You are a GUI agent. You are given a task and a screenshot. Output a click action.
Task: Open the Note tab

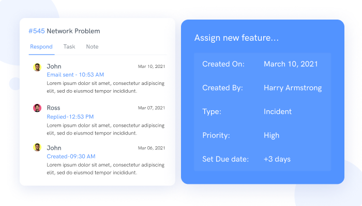tap(92, 47)
